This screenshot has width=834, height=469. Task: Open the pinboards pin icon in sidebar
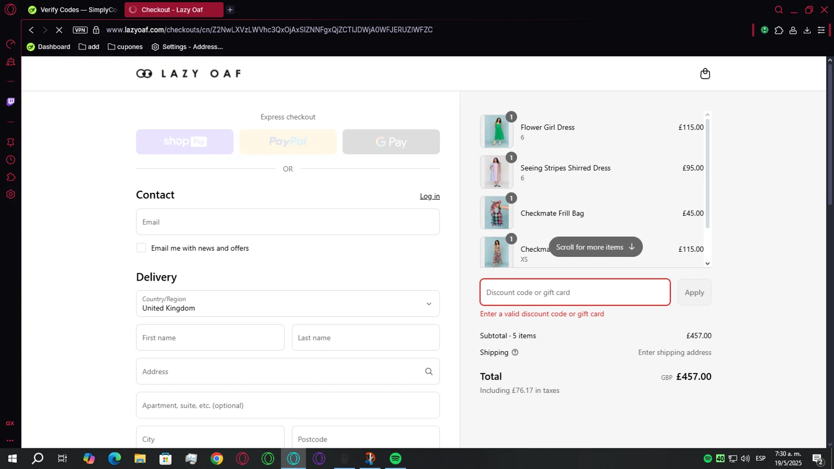(10, 142)
